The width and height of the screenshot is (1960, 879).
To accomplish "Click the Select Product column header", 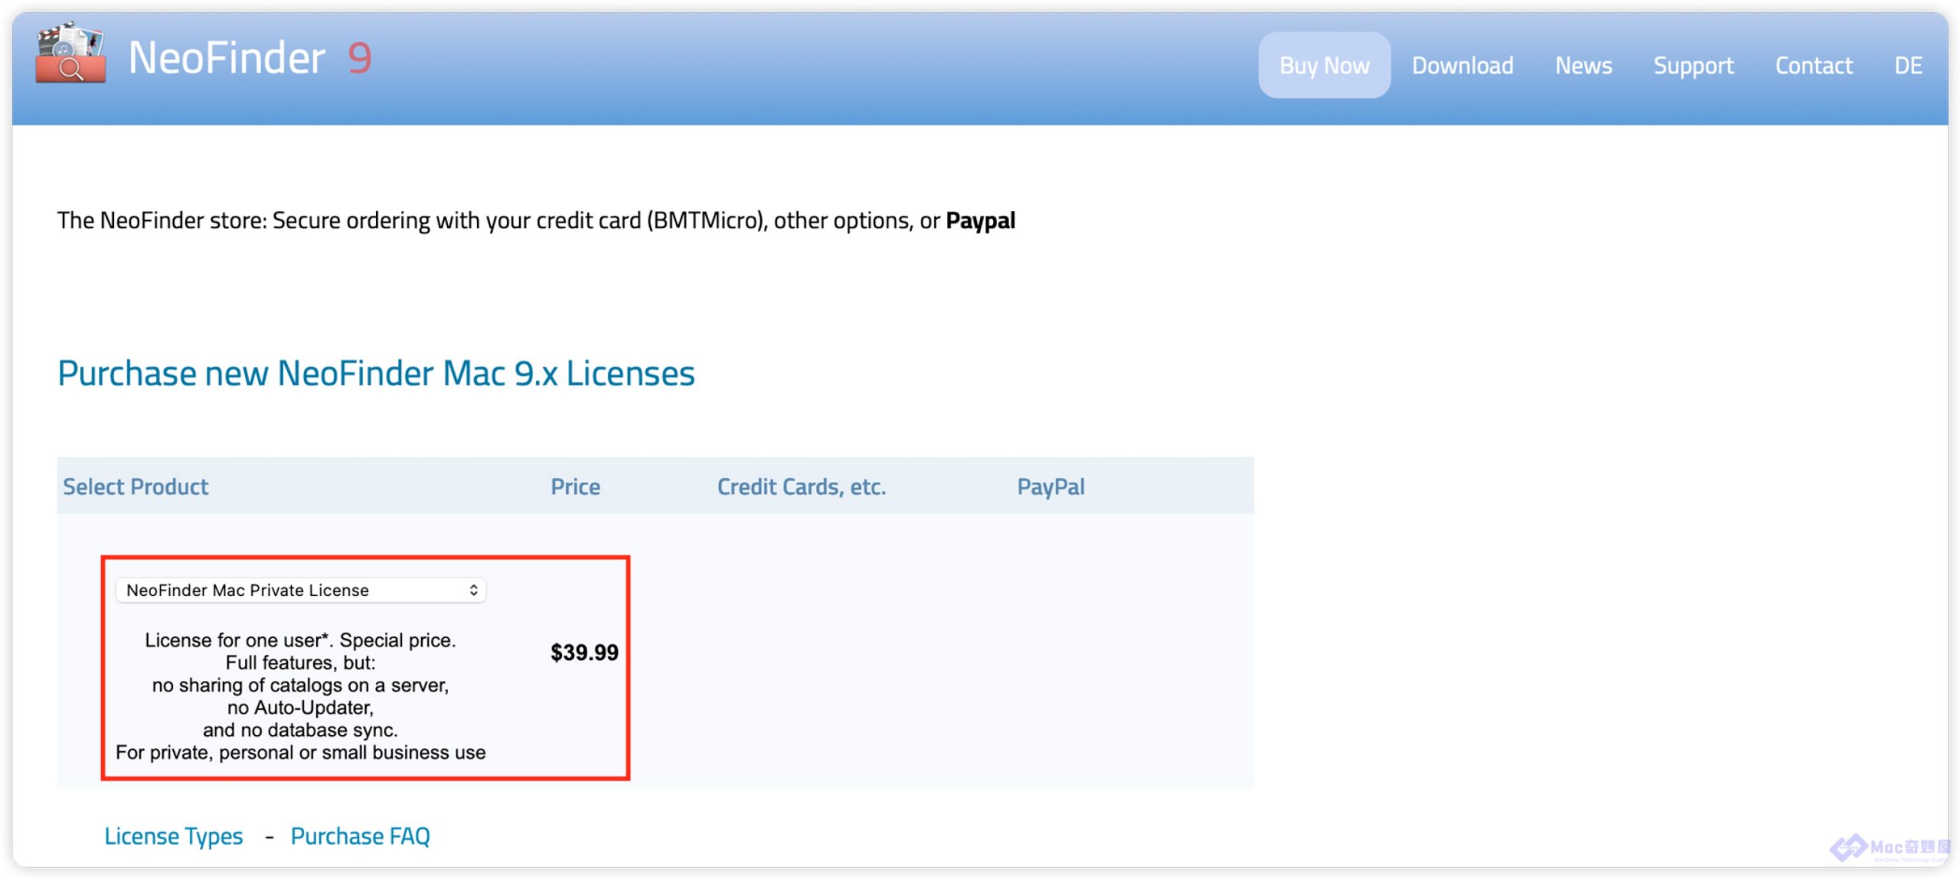I will point(136,487).
